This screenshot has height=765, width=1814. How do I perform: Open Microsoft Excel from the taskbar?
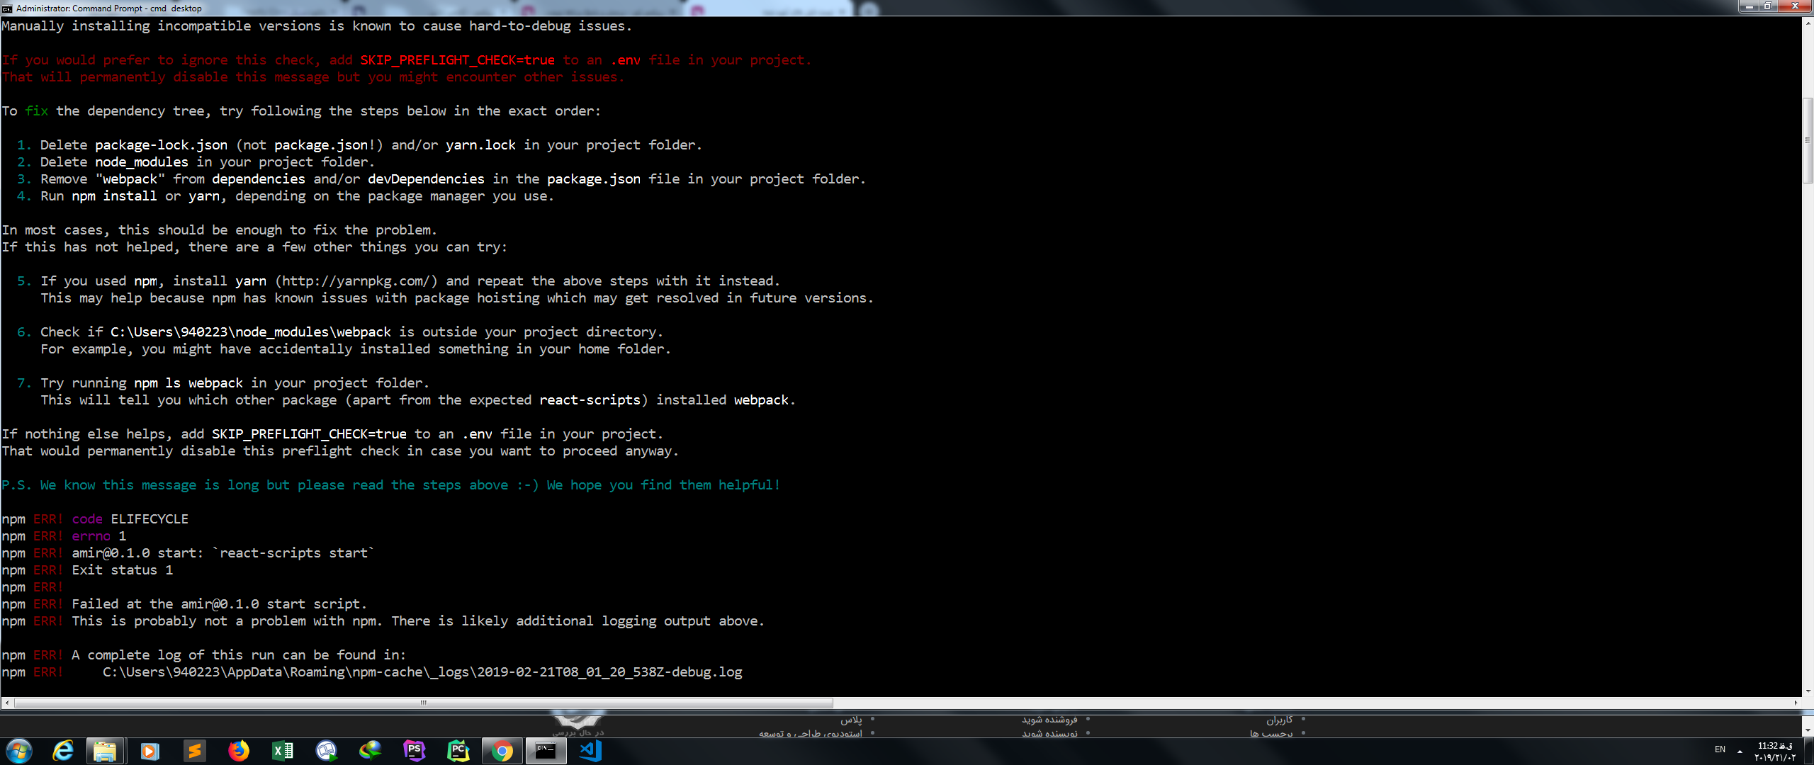coord(283,751)
